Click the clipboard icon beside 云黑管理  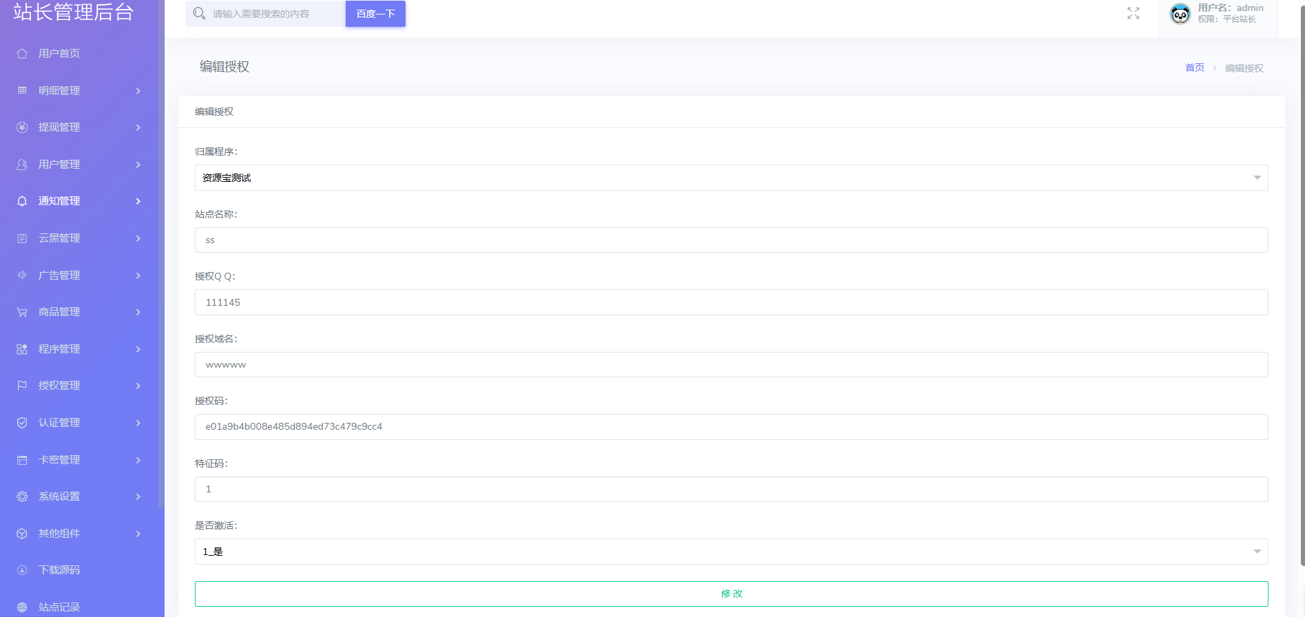tap(22, 238)
